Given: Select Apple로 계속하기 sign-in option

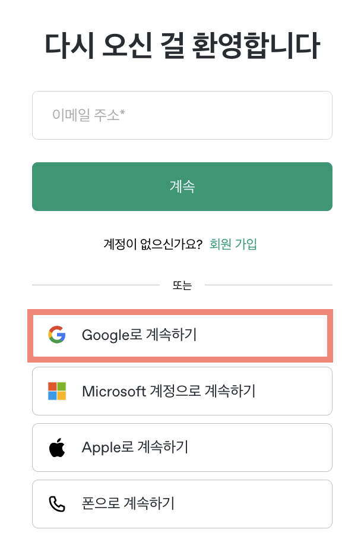Looking at the screenshot, I should pyautogui.click(x=135, y=448).
